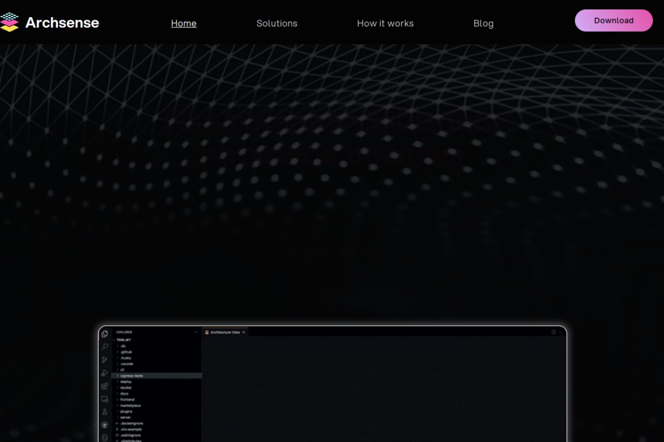This screenshot has width=664, height=442.
Task: Close the Architecture View tab
Action: pos(243,332)
